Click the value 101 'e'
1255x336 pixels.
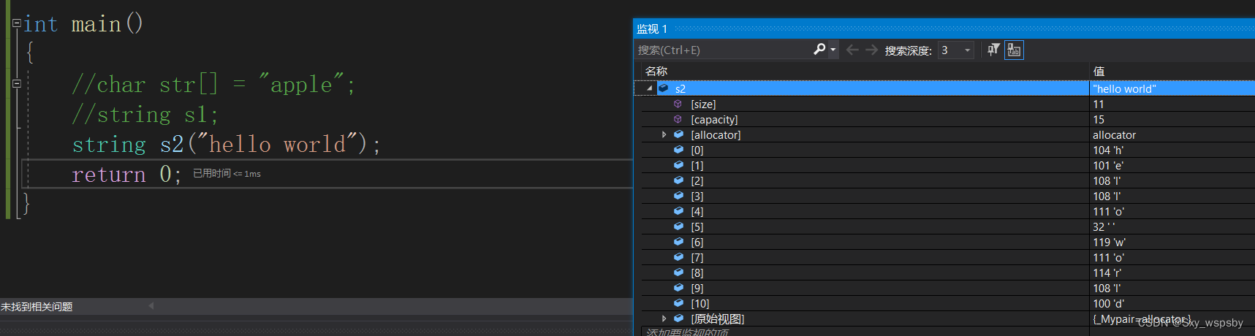[x=1108, y=166]
